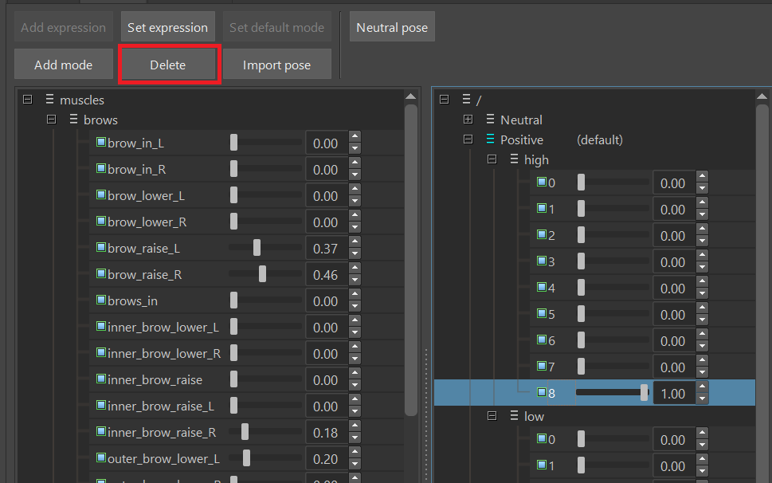Viewport: 772px width, 483px height.
Task: Click the brow_raise_R parameter icon
Action: click(101, 274)
